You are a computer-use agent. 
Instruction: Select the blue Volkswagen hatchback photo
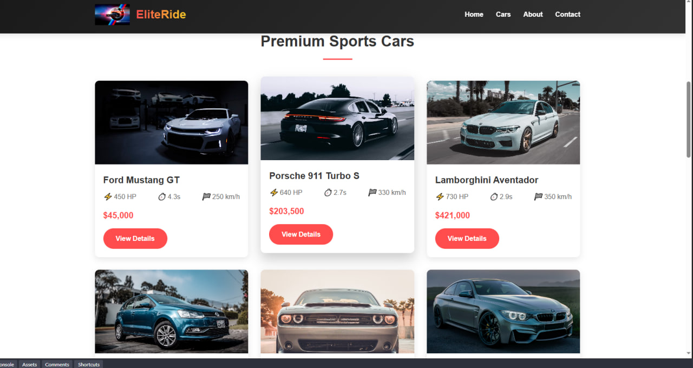tap(172, 312)
